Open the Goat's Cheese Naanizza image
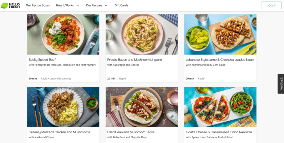The width and height of the screenshot is (284, 143). coord(220,107)
